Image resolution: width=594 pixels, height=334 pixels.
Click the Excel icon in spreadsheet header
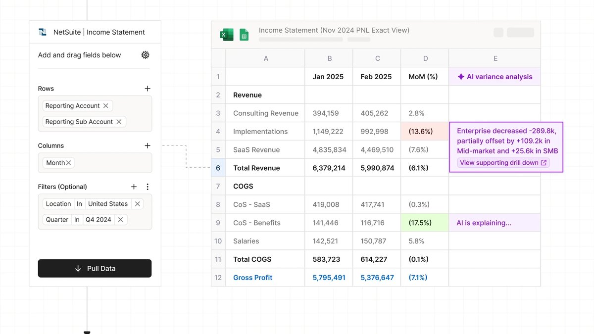point(227,34)
